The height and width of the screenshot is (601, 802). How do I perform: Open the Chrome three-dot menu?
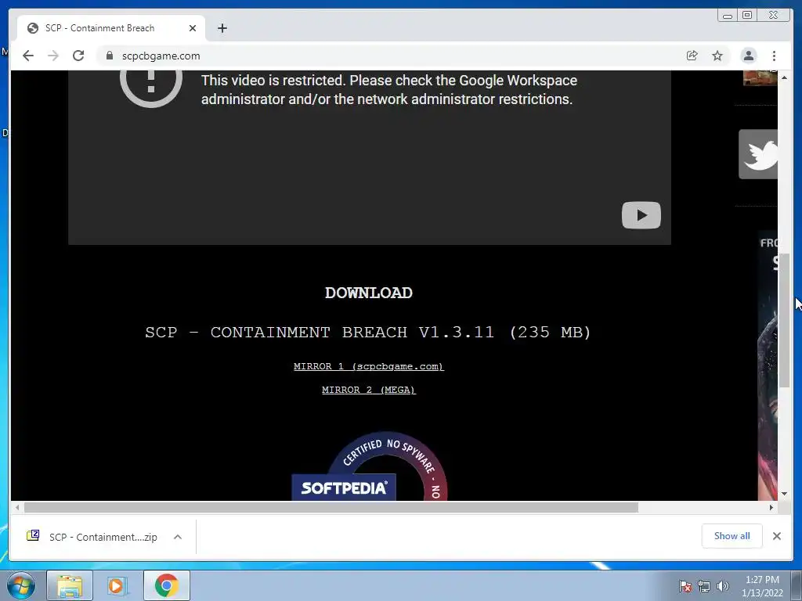[775, 56]
